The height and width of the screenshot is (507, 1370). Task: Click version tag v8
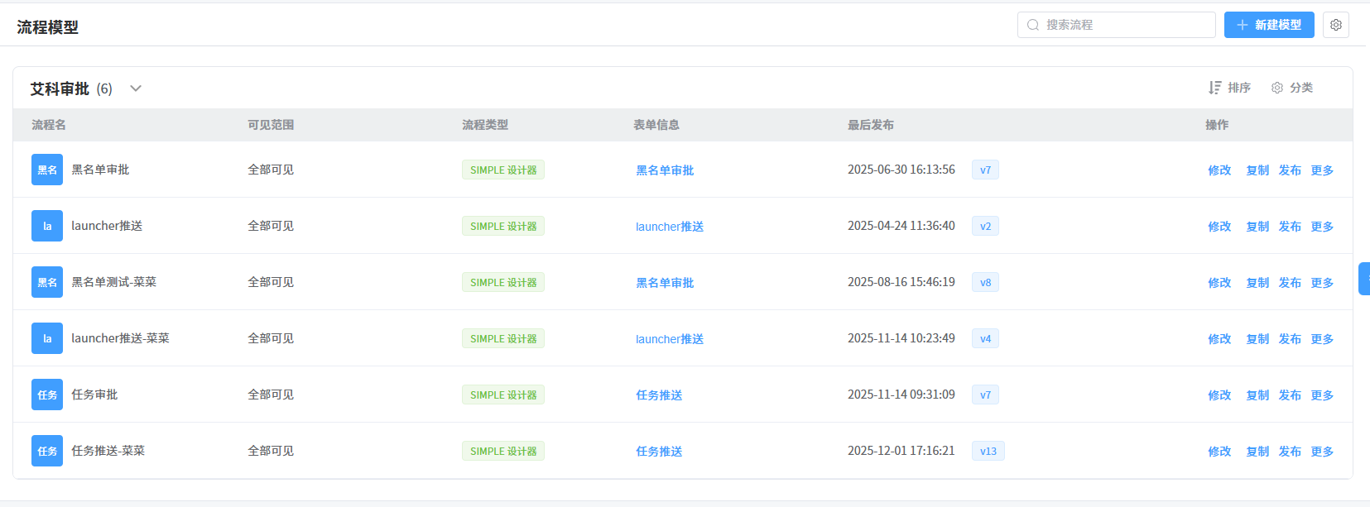[985, 282]
